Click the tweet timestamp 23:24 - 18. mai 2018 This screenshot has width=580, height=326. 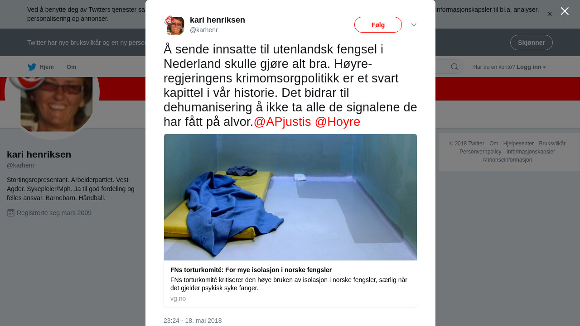pos(193,321)
